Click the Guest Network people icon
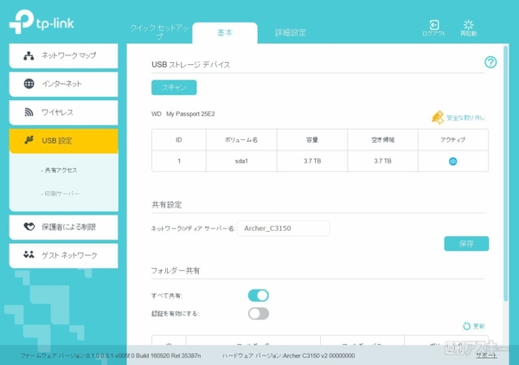 (x=29, y=254)
